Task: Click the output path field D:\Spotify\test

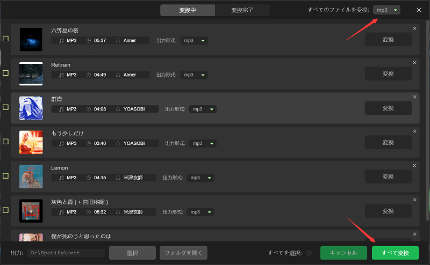Action: pyautogui.click(x=66, y=253)
